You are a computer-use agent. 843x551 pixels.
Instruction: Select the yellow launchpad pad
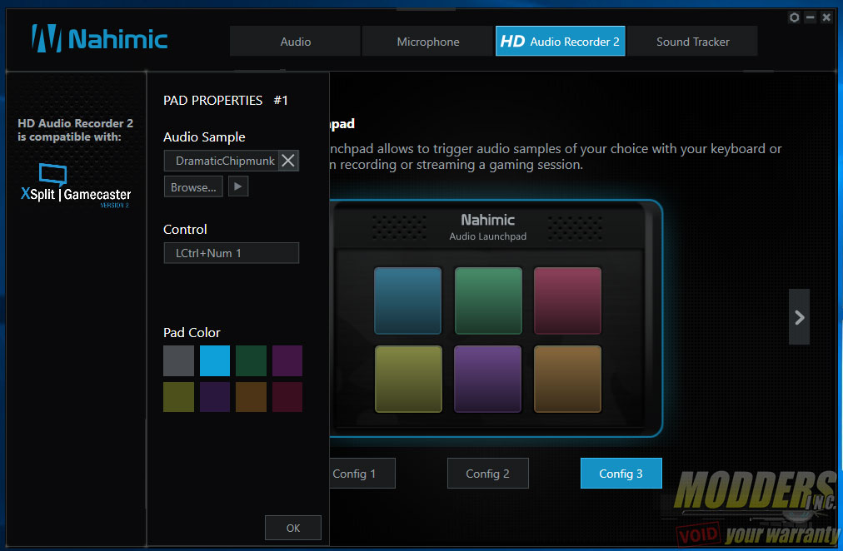coord(408,380)
